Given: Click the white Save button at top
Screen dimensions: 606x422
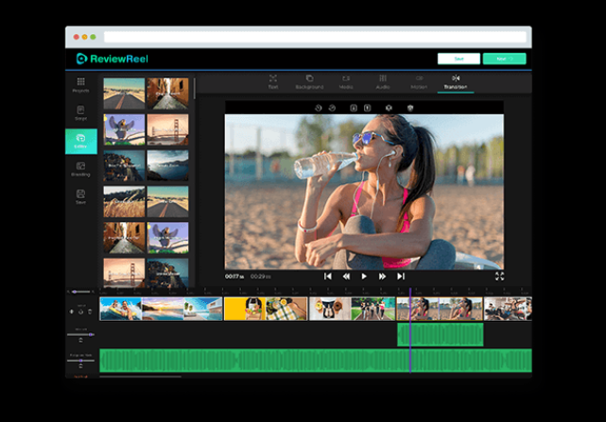Looking at the screenshot, I should coord(459,59).
